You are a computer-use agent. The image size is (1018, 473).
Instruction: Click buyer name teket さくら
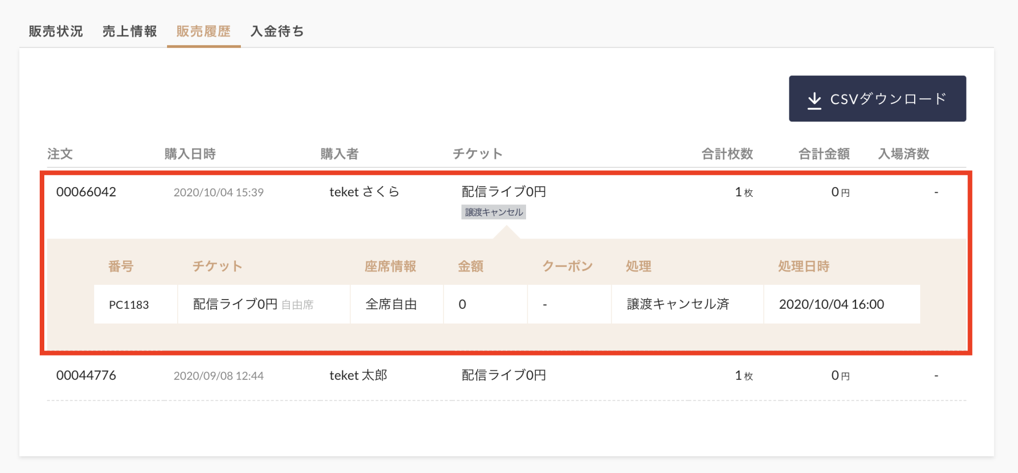pos(365,192)
